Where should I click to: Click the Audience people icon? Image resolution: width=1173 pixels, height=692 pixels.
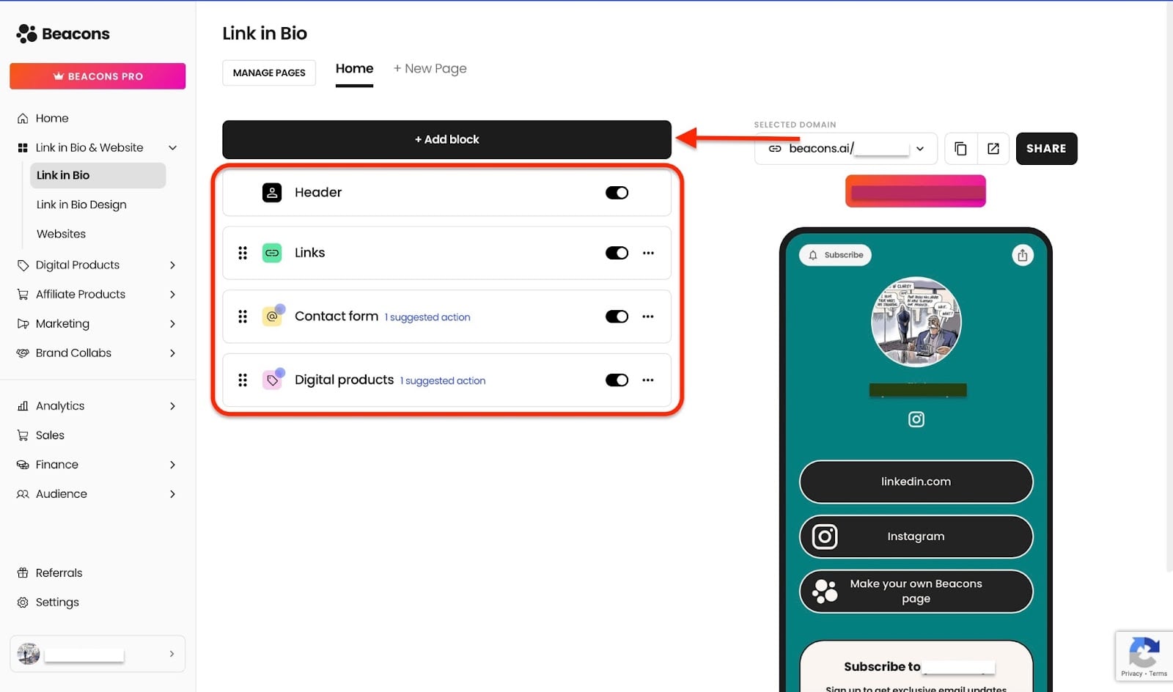[23, 494]
